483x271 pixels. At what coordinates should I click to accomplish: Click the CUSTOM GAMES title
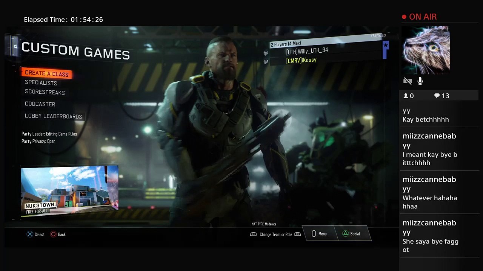click(75, 51)
